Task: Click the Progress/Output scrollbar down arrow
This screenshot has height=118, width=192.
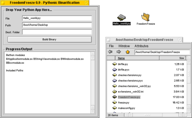Action: click(93, 111)
